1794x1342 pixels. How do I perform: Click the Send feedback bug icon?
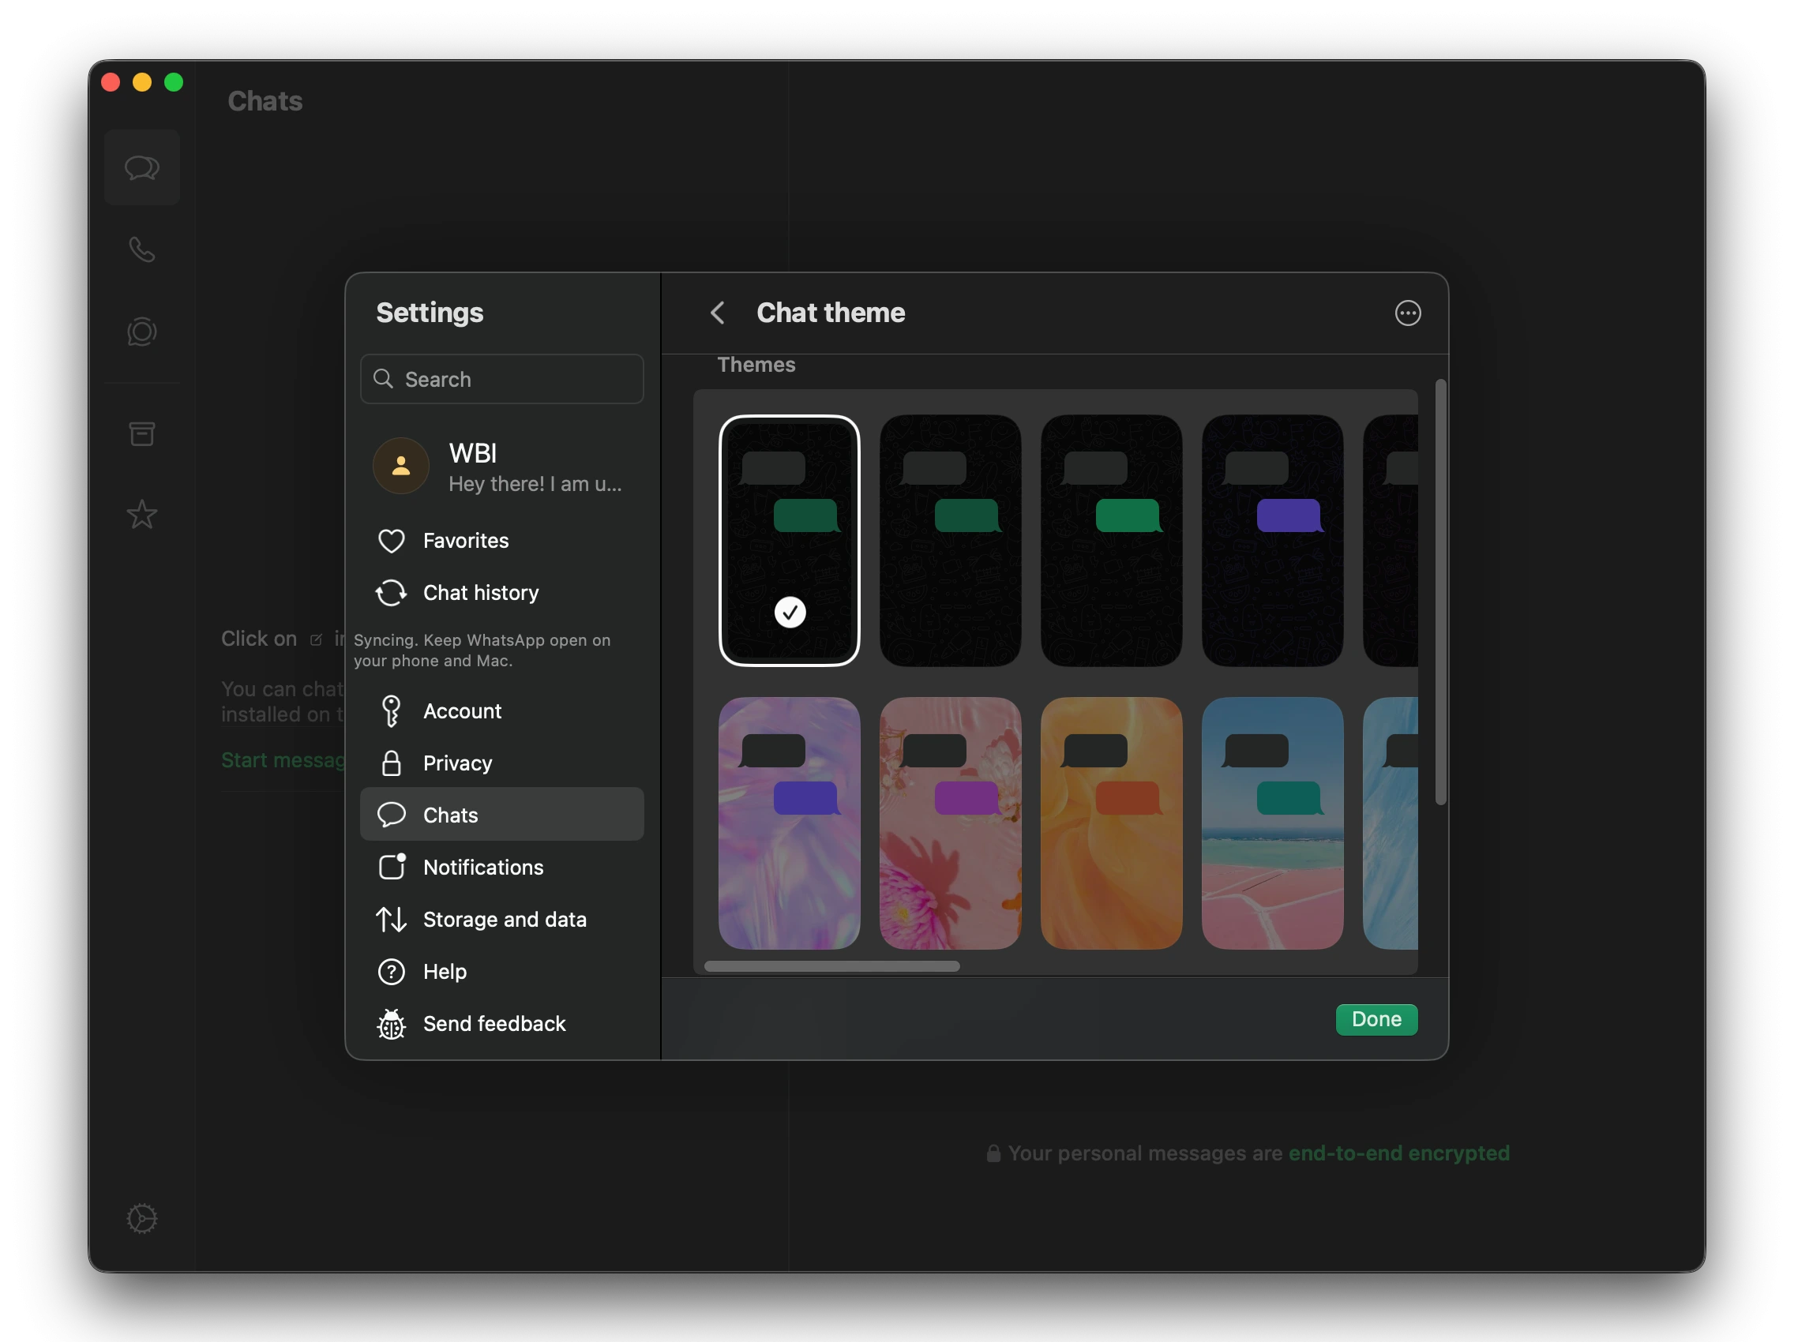point(391,1023)
